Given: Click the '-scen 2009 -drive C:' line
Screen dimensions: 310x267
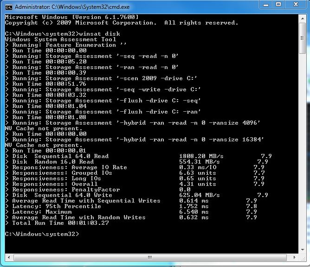Looking at the screenshot, I should 101,78.
